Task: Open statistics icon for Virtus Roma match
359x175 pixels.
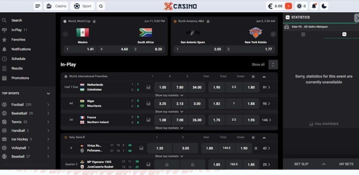Action: [141, 148]
